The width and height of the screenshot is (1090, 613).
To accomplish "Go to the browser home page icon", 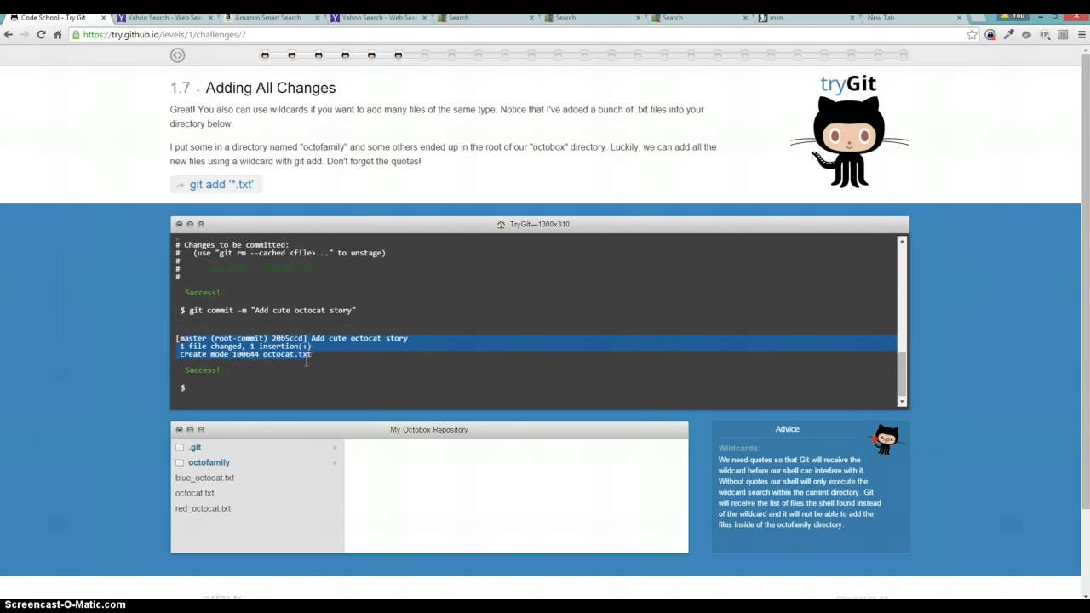I will click(x=58, y=35).
